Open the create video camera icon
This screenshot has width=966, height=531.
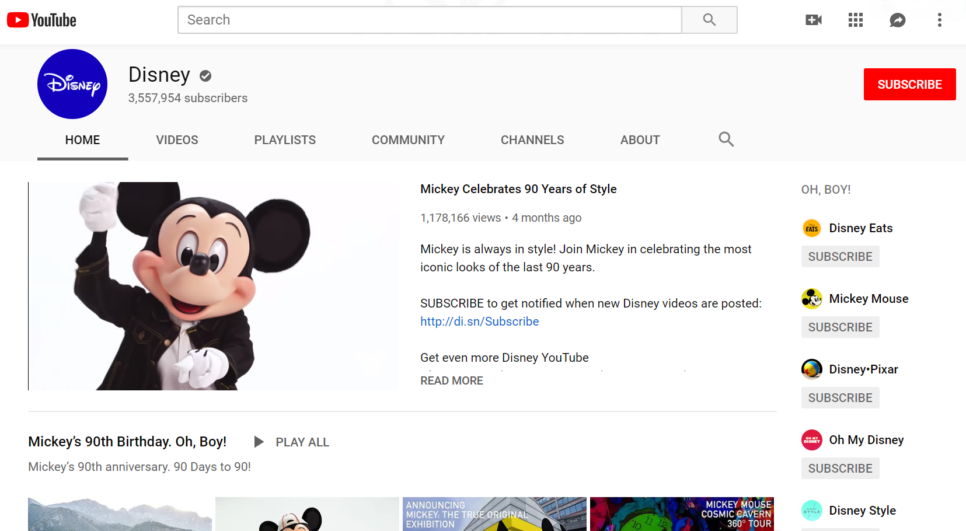tap(814, 20)
